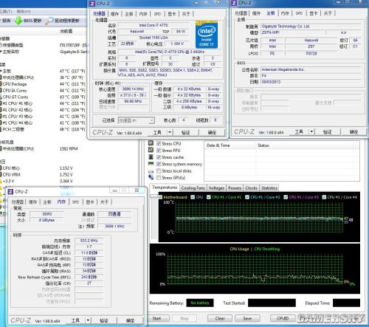The height and width of the screenshot is (327, 369).
Task: Expand Tools arrow in memory CPU-Z window
Action: click(88, 320)
